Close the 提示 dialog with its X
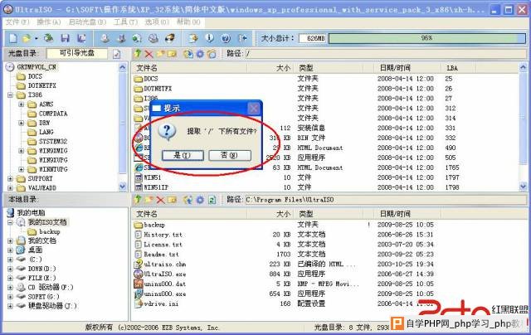This screenshot has height=335, width=531. [254, 109]
